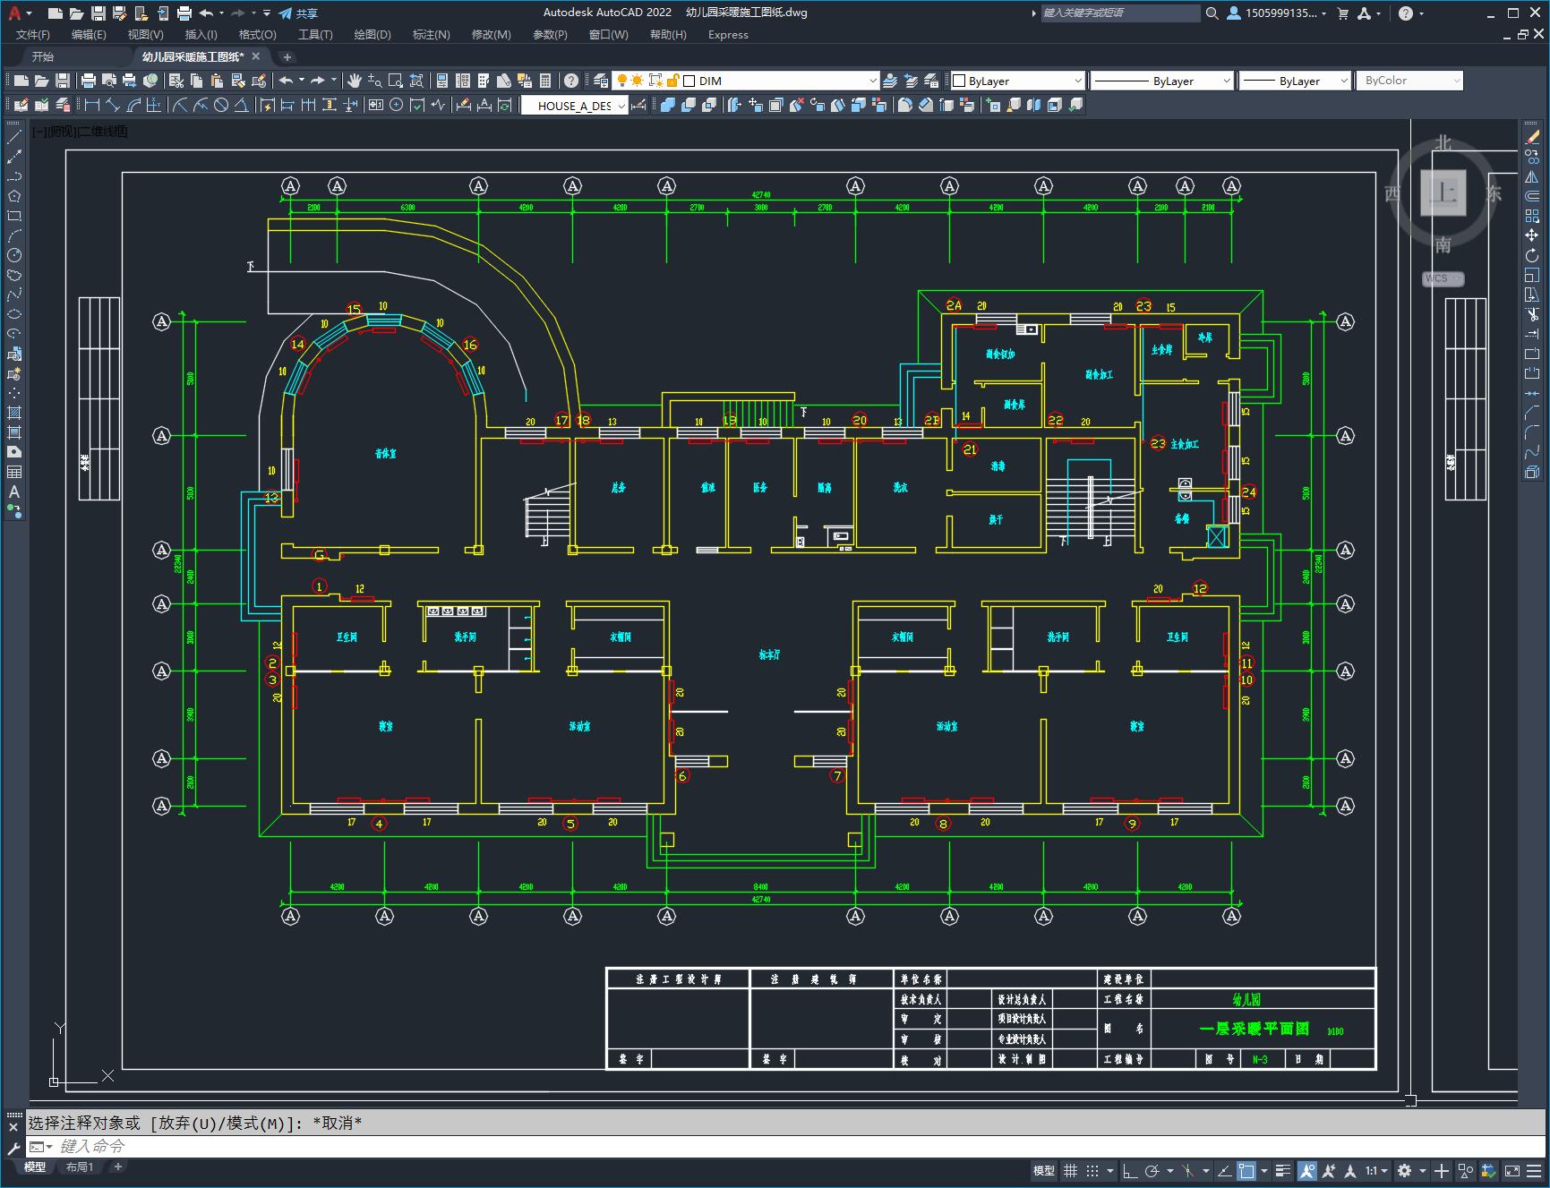Viewport: 1550px width, 1188px height.
Task: Expand the AutoCAD application menu arrow
Action: tap(30, 13)
